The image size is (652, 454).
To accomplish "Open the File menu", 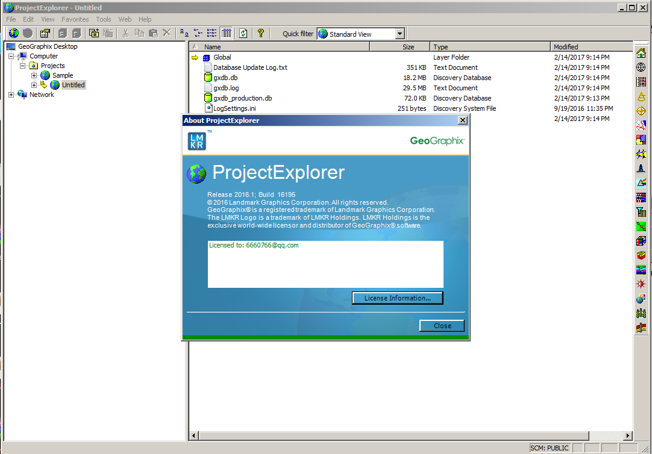I will click(x=11, y=19).
